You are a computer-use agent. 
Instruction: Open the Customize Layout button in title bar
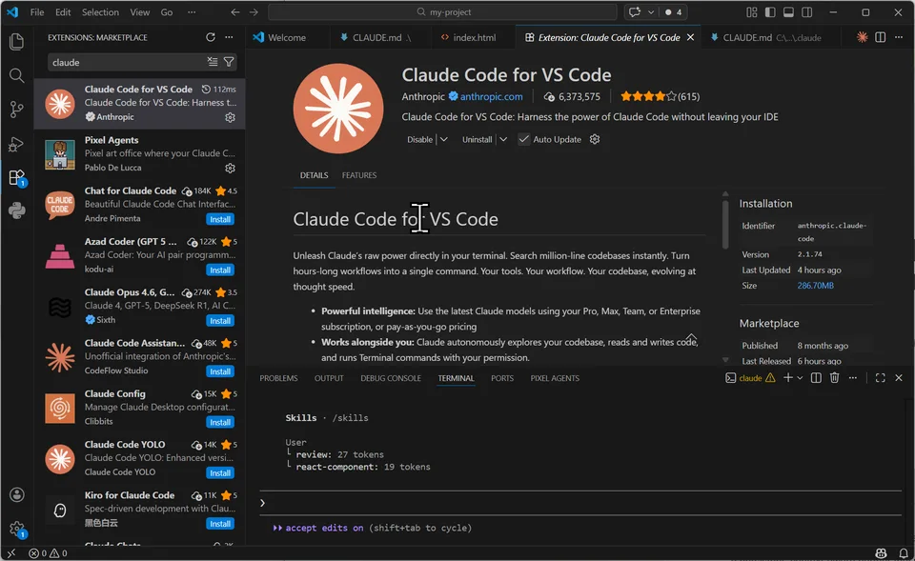(x=752, y=12)
